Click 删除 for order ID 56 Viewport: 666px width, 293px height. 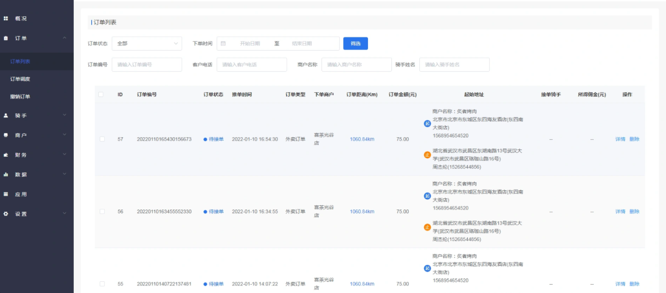[634, 211]
